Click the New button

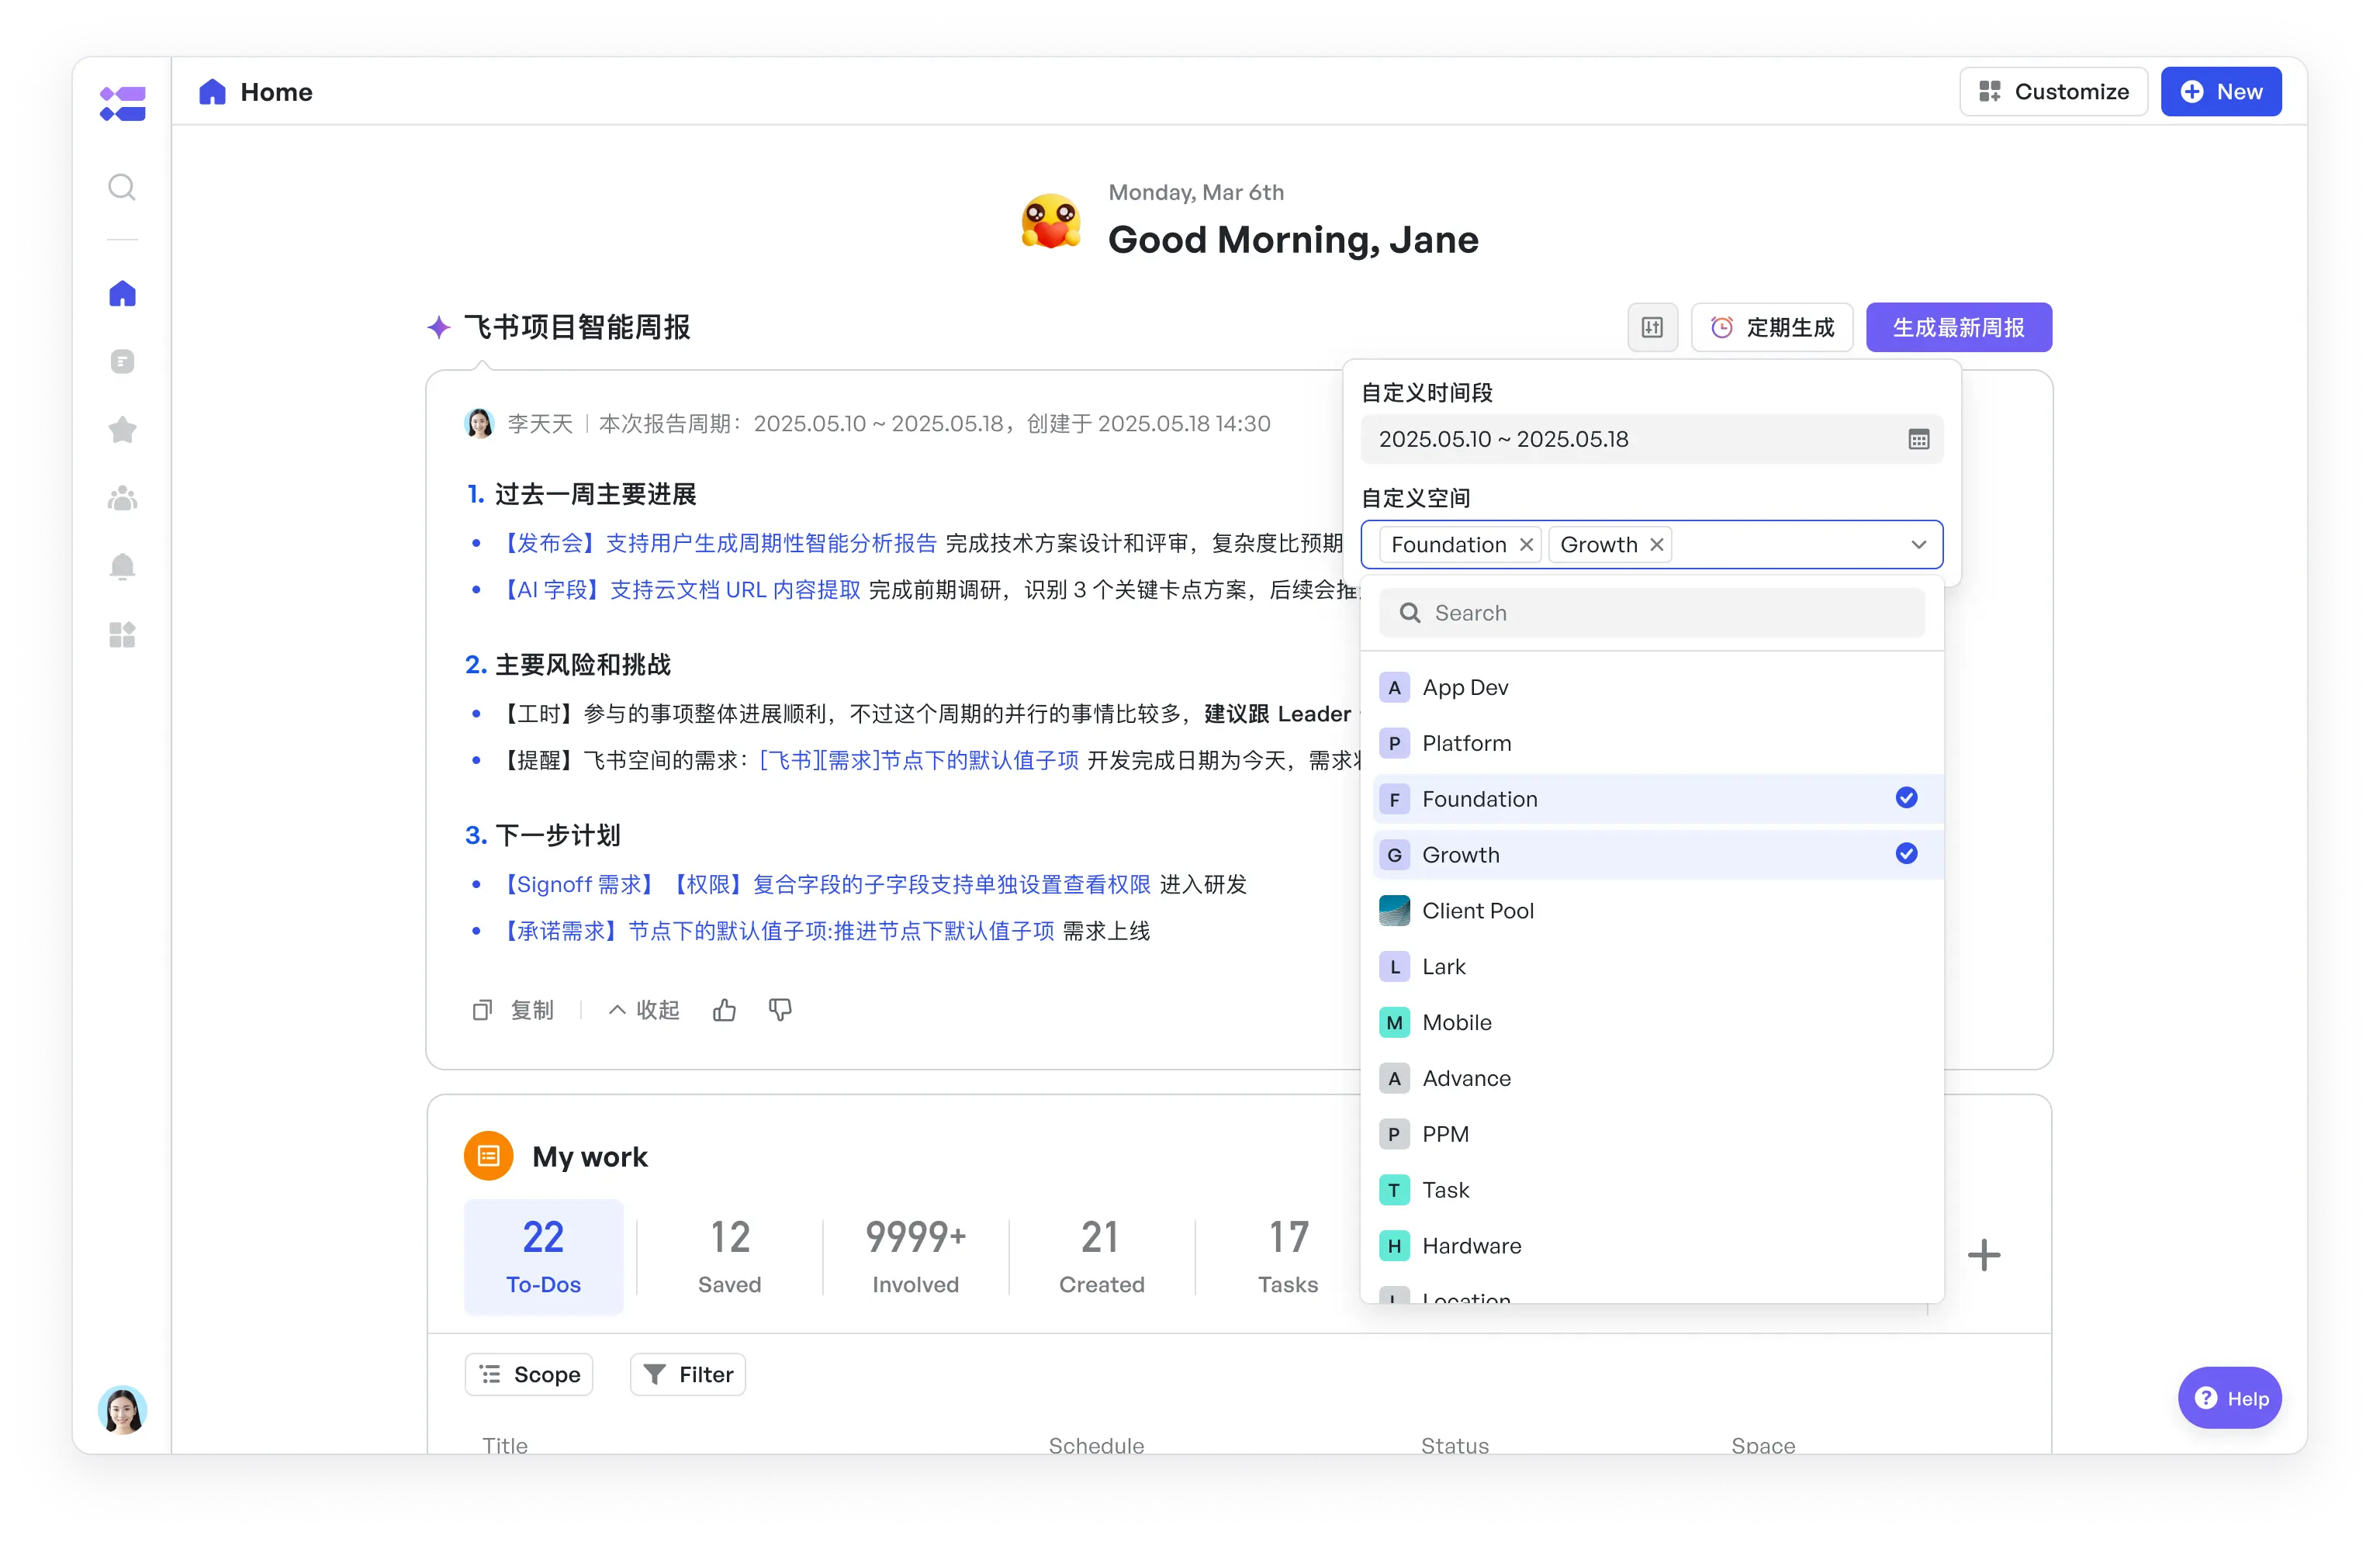2221,92
